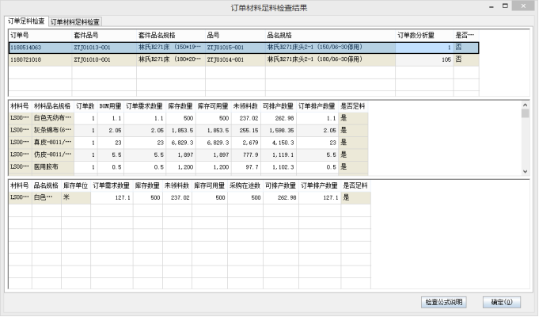Minimize the 订单材料足料检查结果 window
This screenshot has height=317, width=539.
tap(492, 6)
